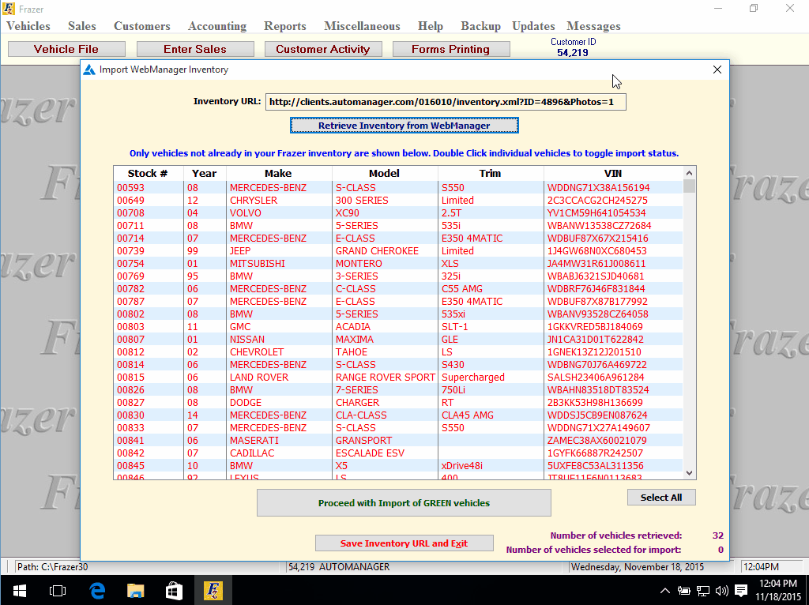809x605 pixels.
Task: Click the Make column header
Action: click(x=279, y=173)
